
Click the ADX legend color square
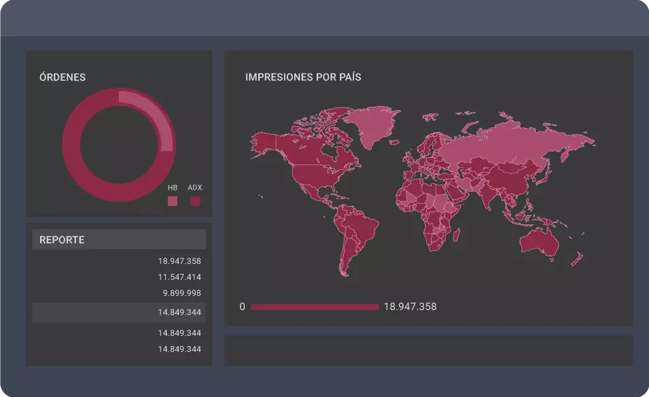tap(195, 201)
